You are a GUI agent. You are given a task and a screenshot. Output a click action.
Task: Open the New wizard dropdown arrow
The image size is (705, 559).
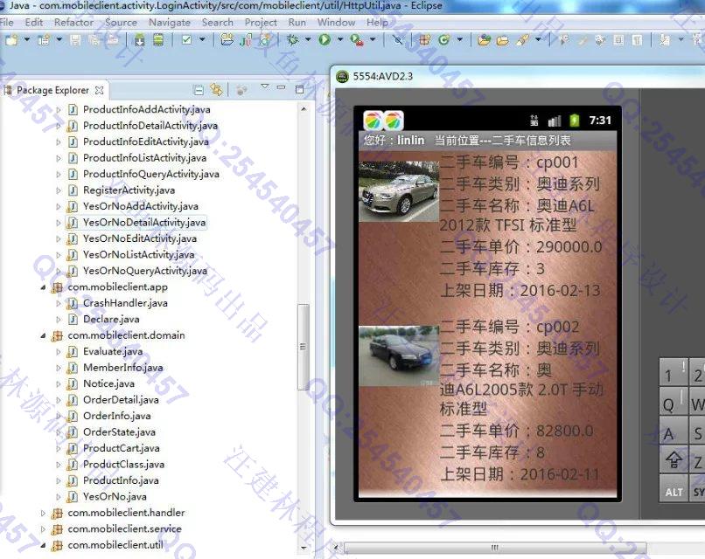[27, 40]
